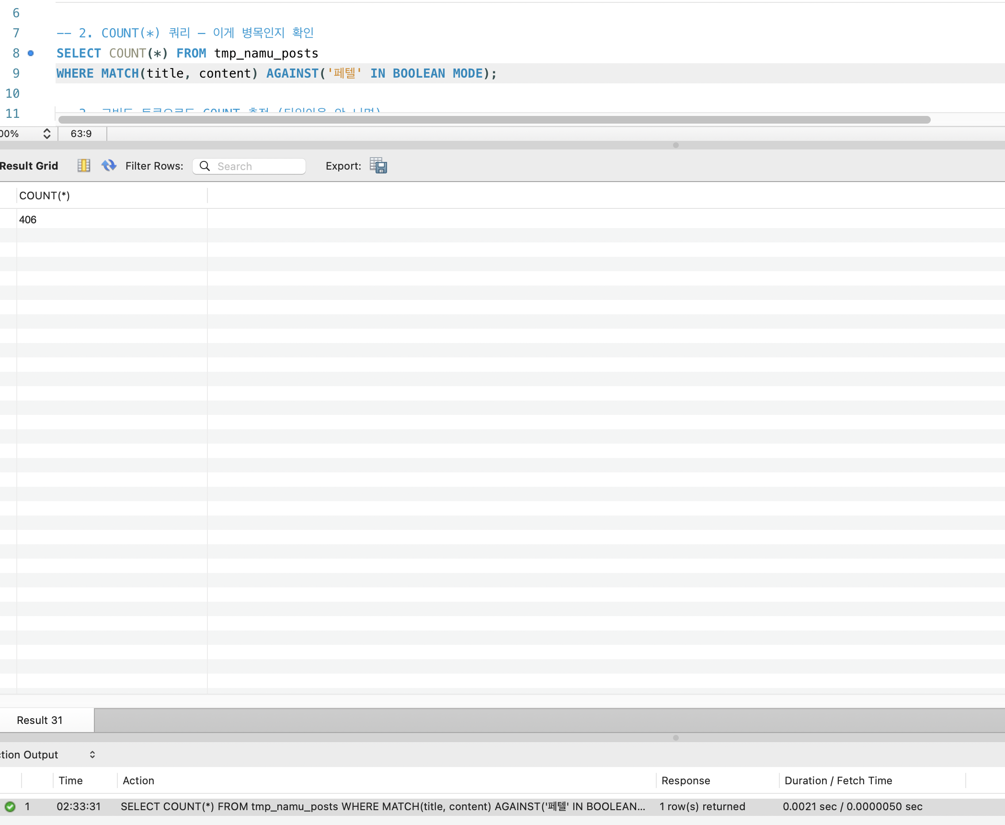Click the COUNT(*) column header
Viewport: 1005px width, 825px height.
45,195
